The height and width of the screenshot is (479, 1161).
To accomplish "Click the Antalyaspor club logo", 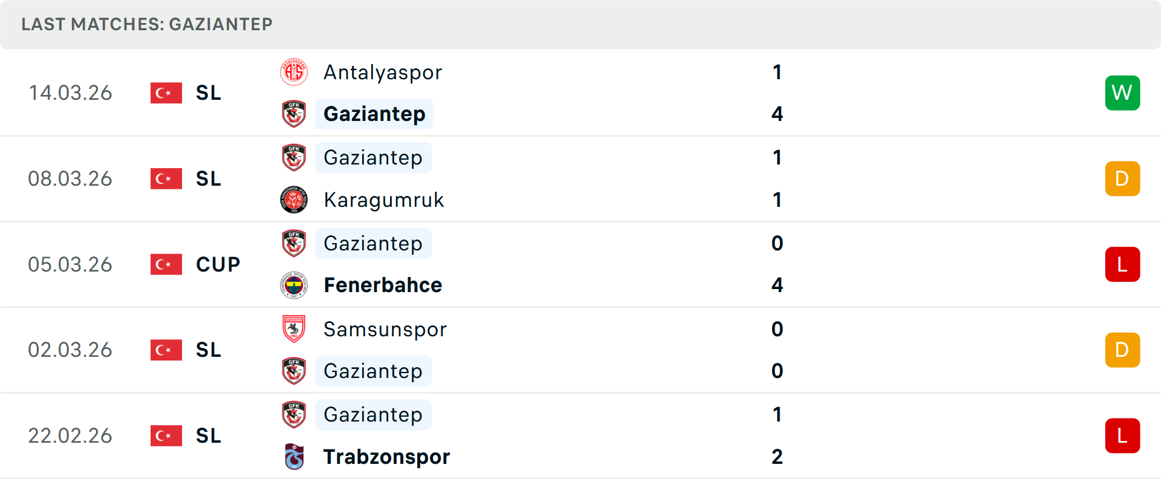I will pos(294,72).
